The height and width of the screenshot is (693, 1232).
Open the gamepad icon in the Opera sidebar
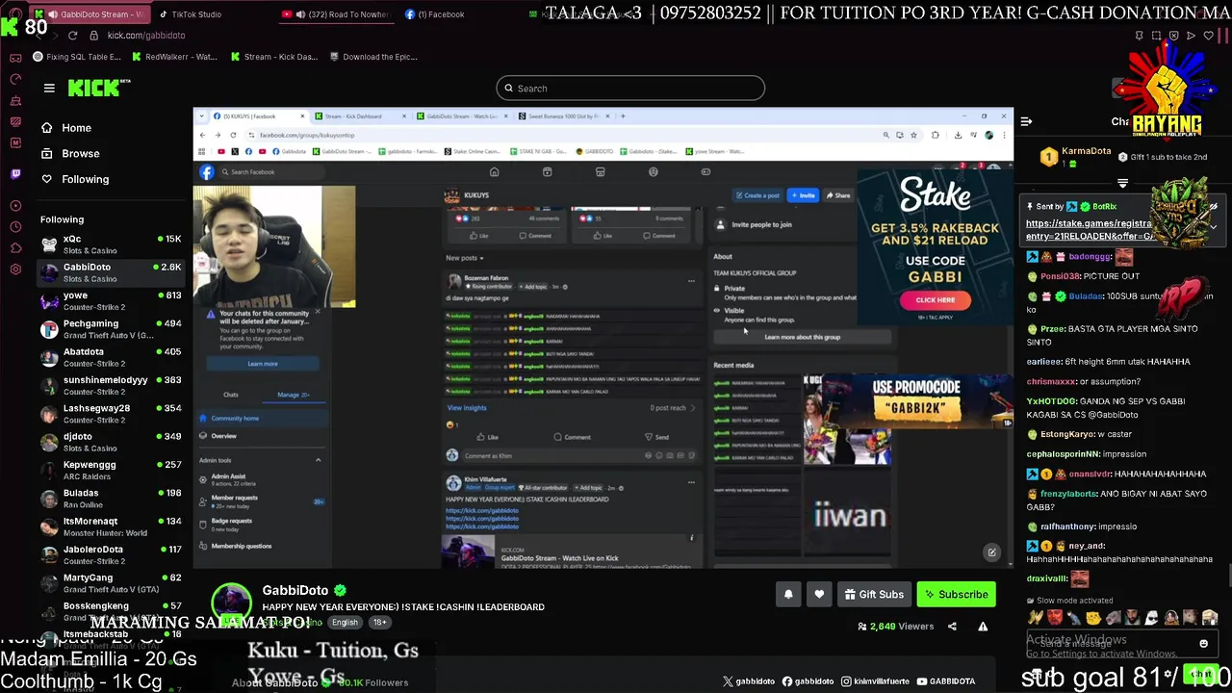pyautogui.click(x=15, y=57)
